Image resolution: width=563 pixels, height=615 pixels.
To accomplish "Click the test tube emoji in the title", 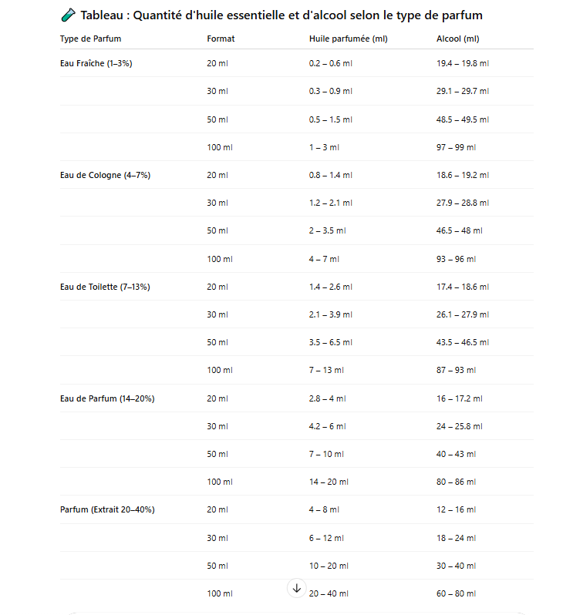I will coord(67,15).
